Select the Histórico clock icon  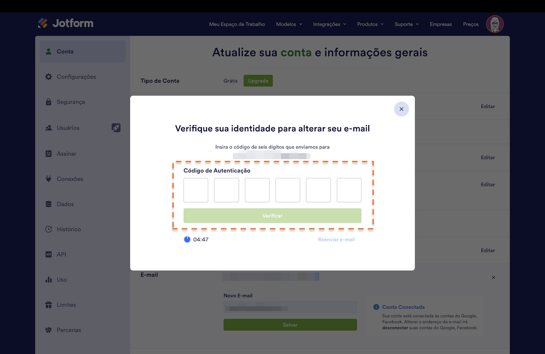pyautogui.click(x=49, y=229)
